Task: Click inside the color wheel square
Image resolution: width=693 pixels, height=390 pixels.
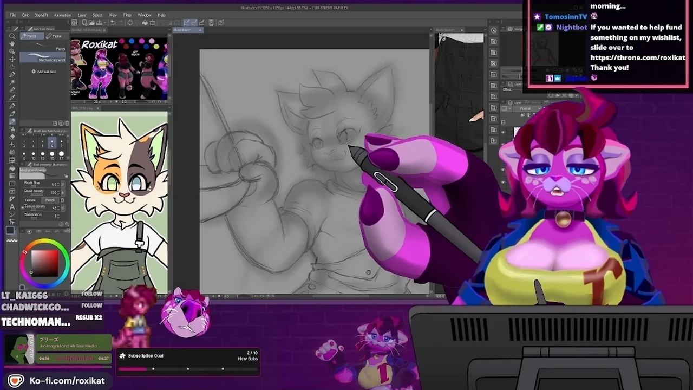Action: point(44,262)
